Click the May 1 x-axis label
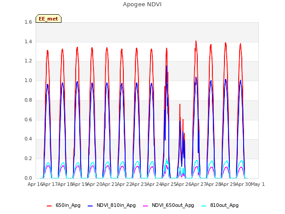This screenshot has height=214, width=285. pyautogui.click(x=258, y=184)
